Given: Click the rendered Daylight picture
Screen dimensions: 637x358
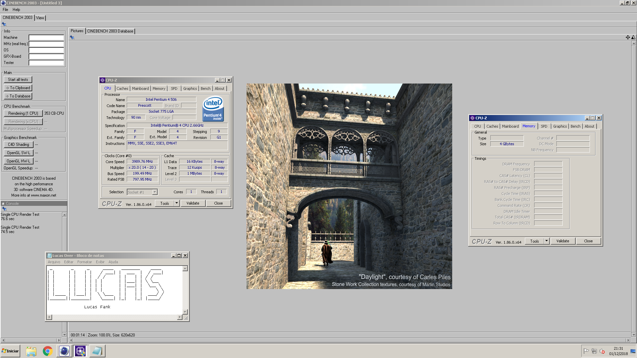Looking at the screenshot, I should click(x=349, y=186).
